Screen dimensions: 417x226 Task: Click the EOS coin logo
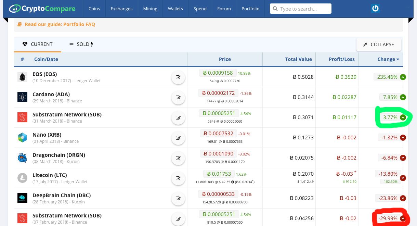click(x=22, y=77)
